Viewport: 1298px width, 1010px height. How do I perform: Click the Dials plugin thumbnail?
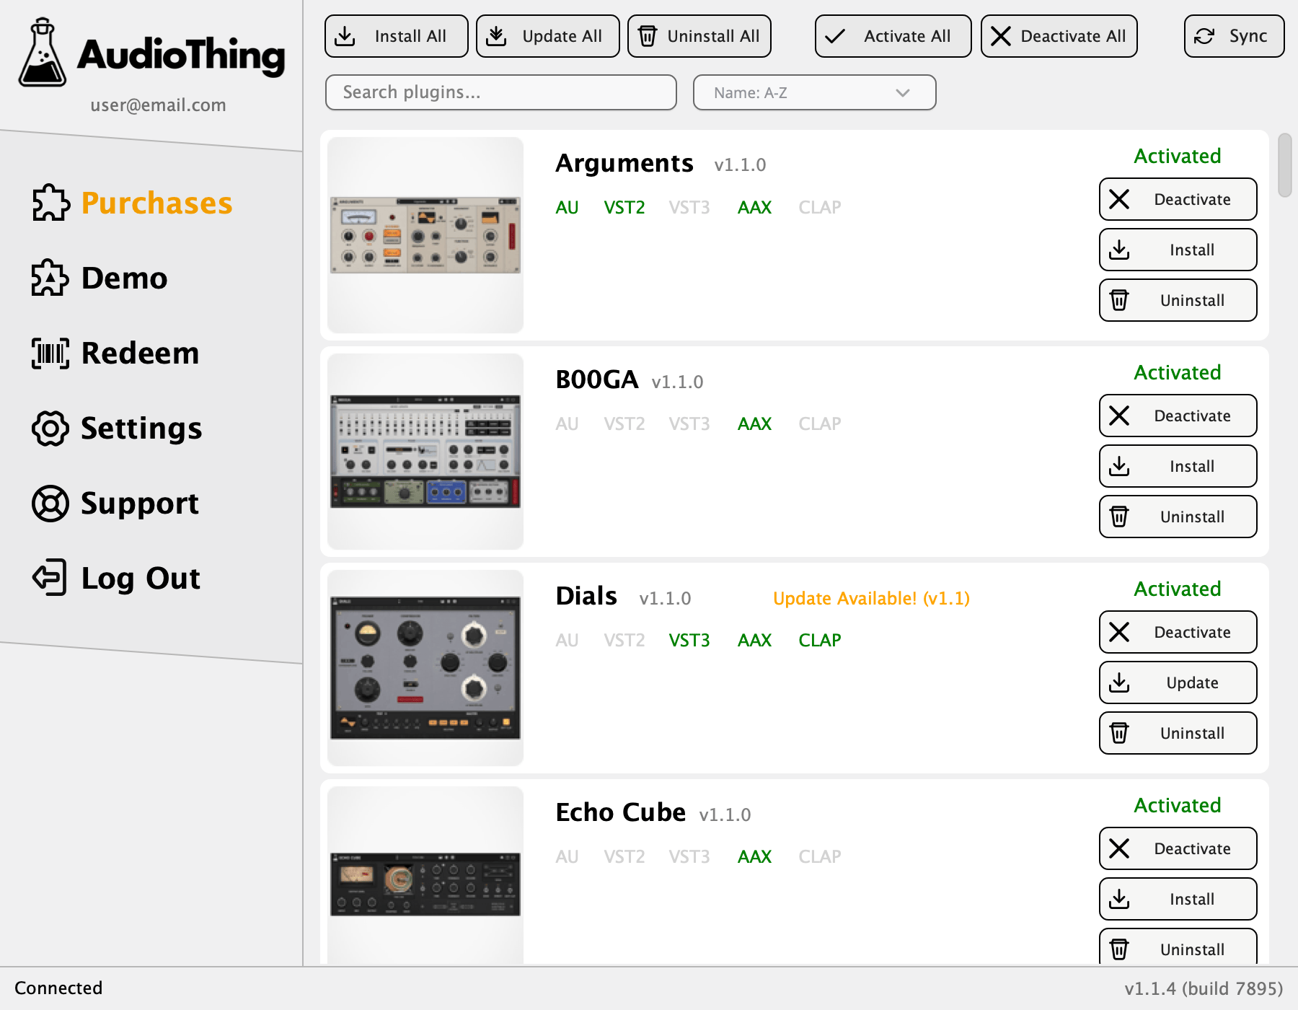coord(425,668)
